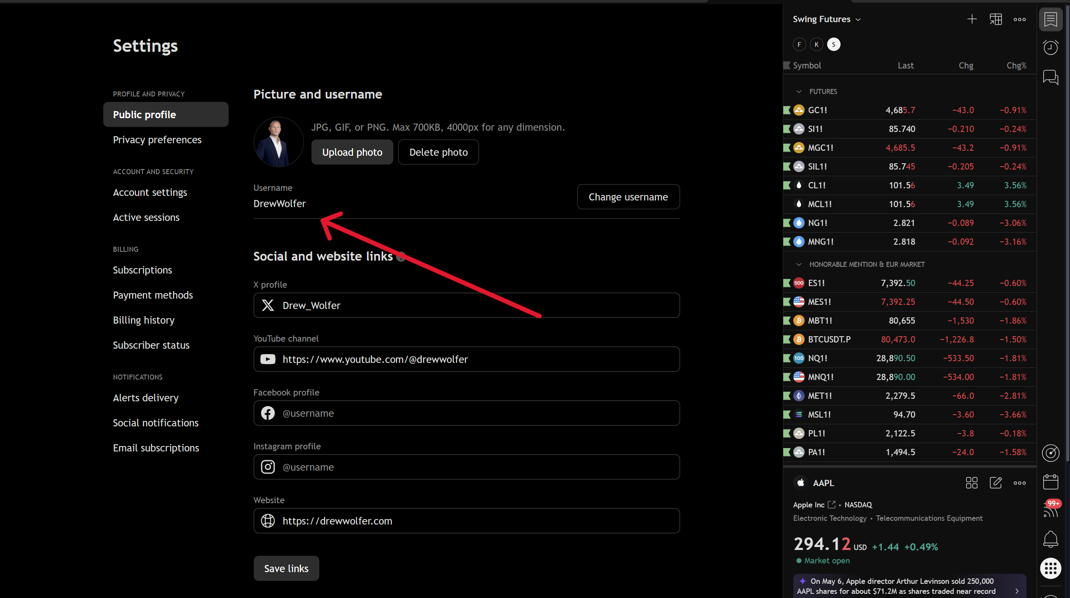Image resolution: width=1070 pixels, height=598 pixels.
Task: Toggle the flag next to MCL1! symbol
Action: (x=787, y=204)
